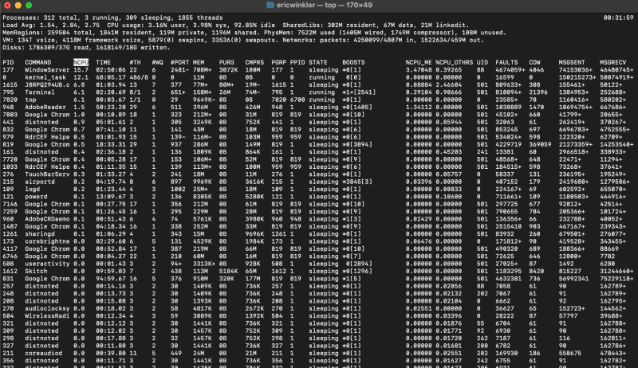The height and width of the screenshot is (368, 638).
Task: Click the airportd process name
Action: pyautogui.click(x=40, y=182)
